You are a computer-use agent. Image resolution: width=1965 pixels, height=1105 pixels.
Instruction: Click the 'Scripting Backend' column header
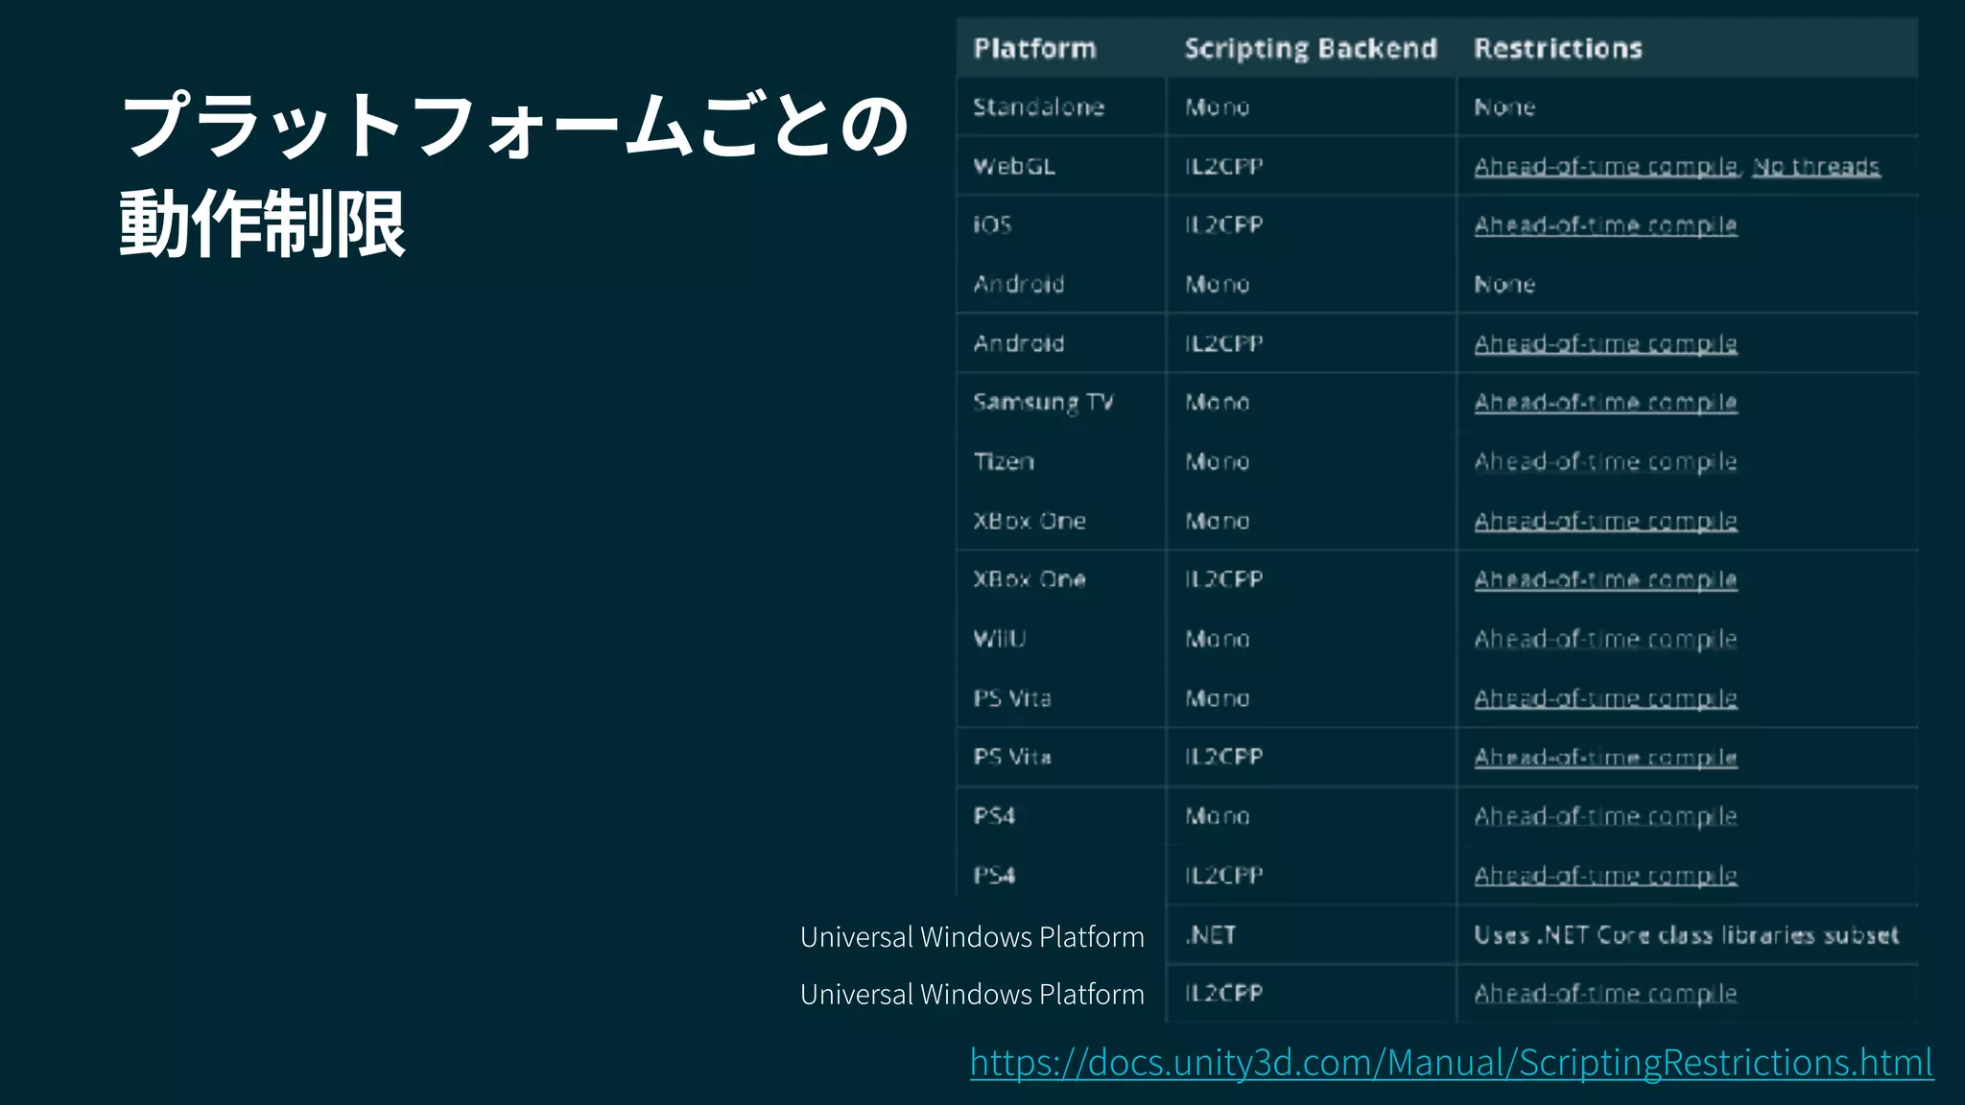pyautogui.click(x=1311, y=49)
